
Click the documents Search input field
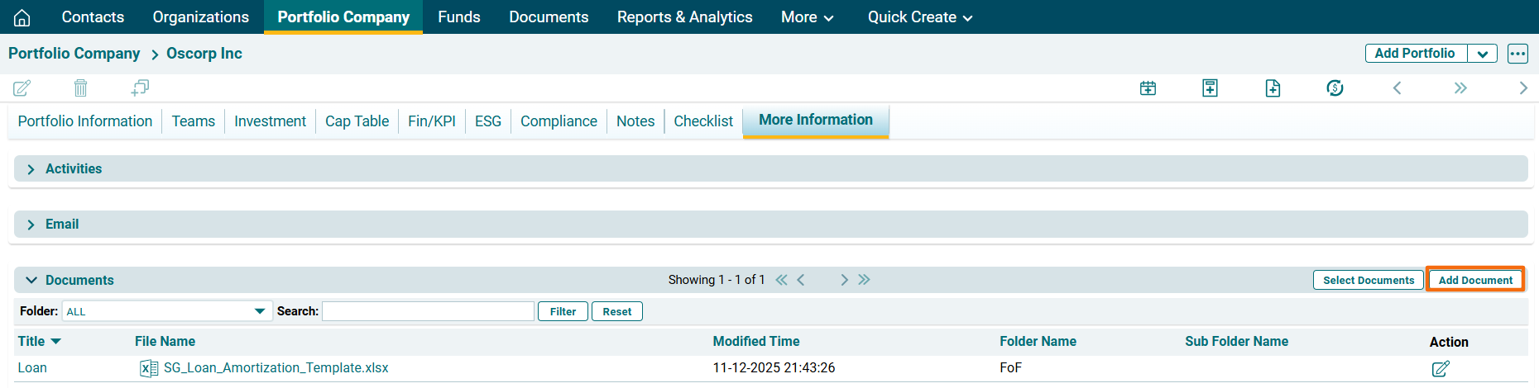click(428, 311)
